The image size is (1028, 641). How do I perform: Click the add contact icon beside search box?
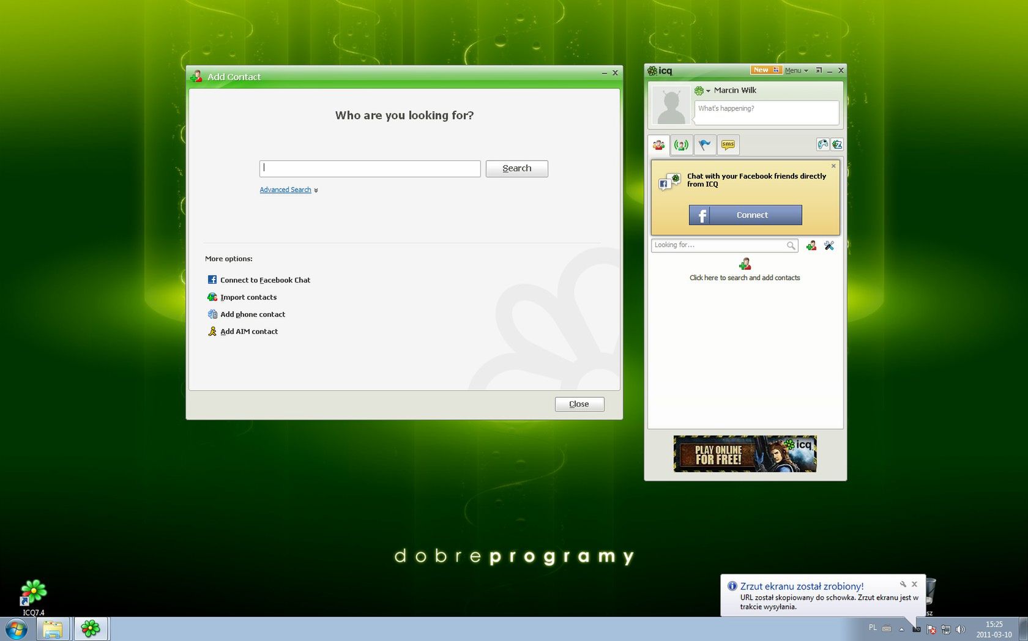coord(811,245)
